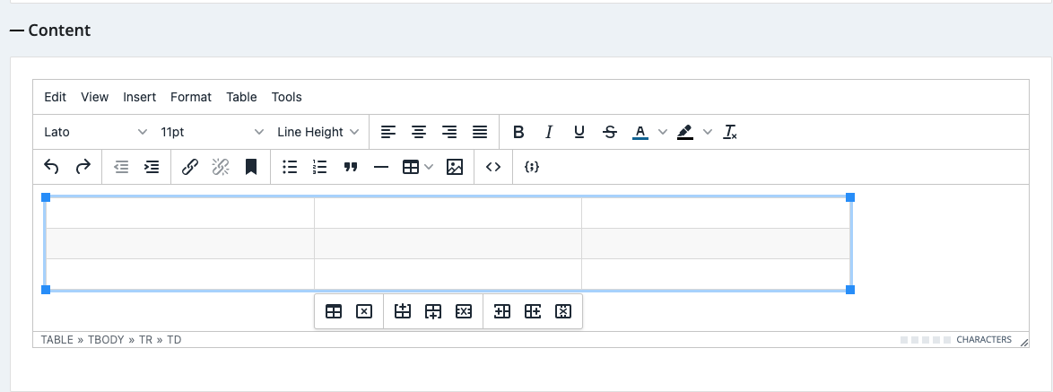
Task: Open the source code view icon
Action: tap(492, 167)
